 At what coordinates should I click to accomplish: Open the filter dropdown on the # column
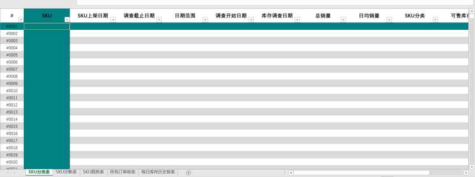coord(21,20)
